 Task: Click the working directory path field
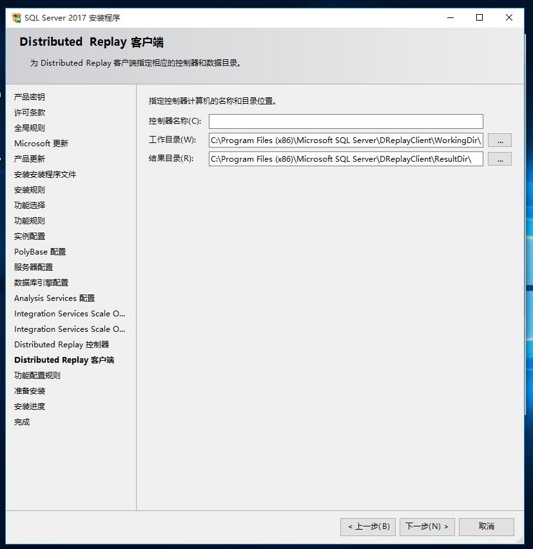click(345, 140)
